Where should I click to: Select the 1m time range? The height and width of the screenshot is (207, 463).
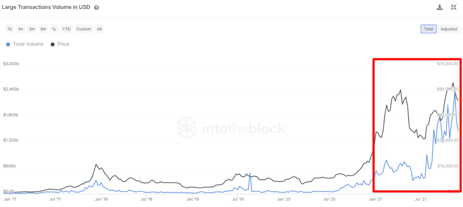pos(20,29)
